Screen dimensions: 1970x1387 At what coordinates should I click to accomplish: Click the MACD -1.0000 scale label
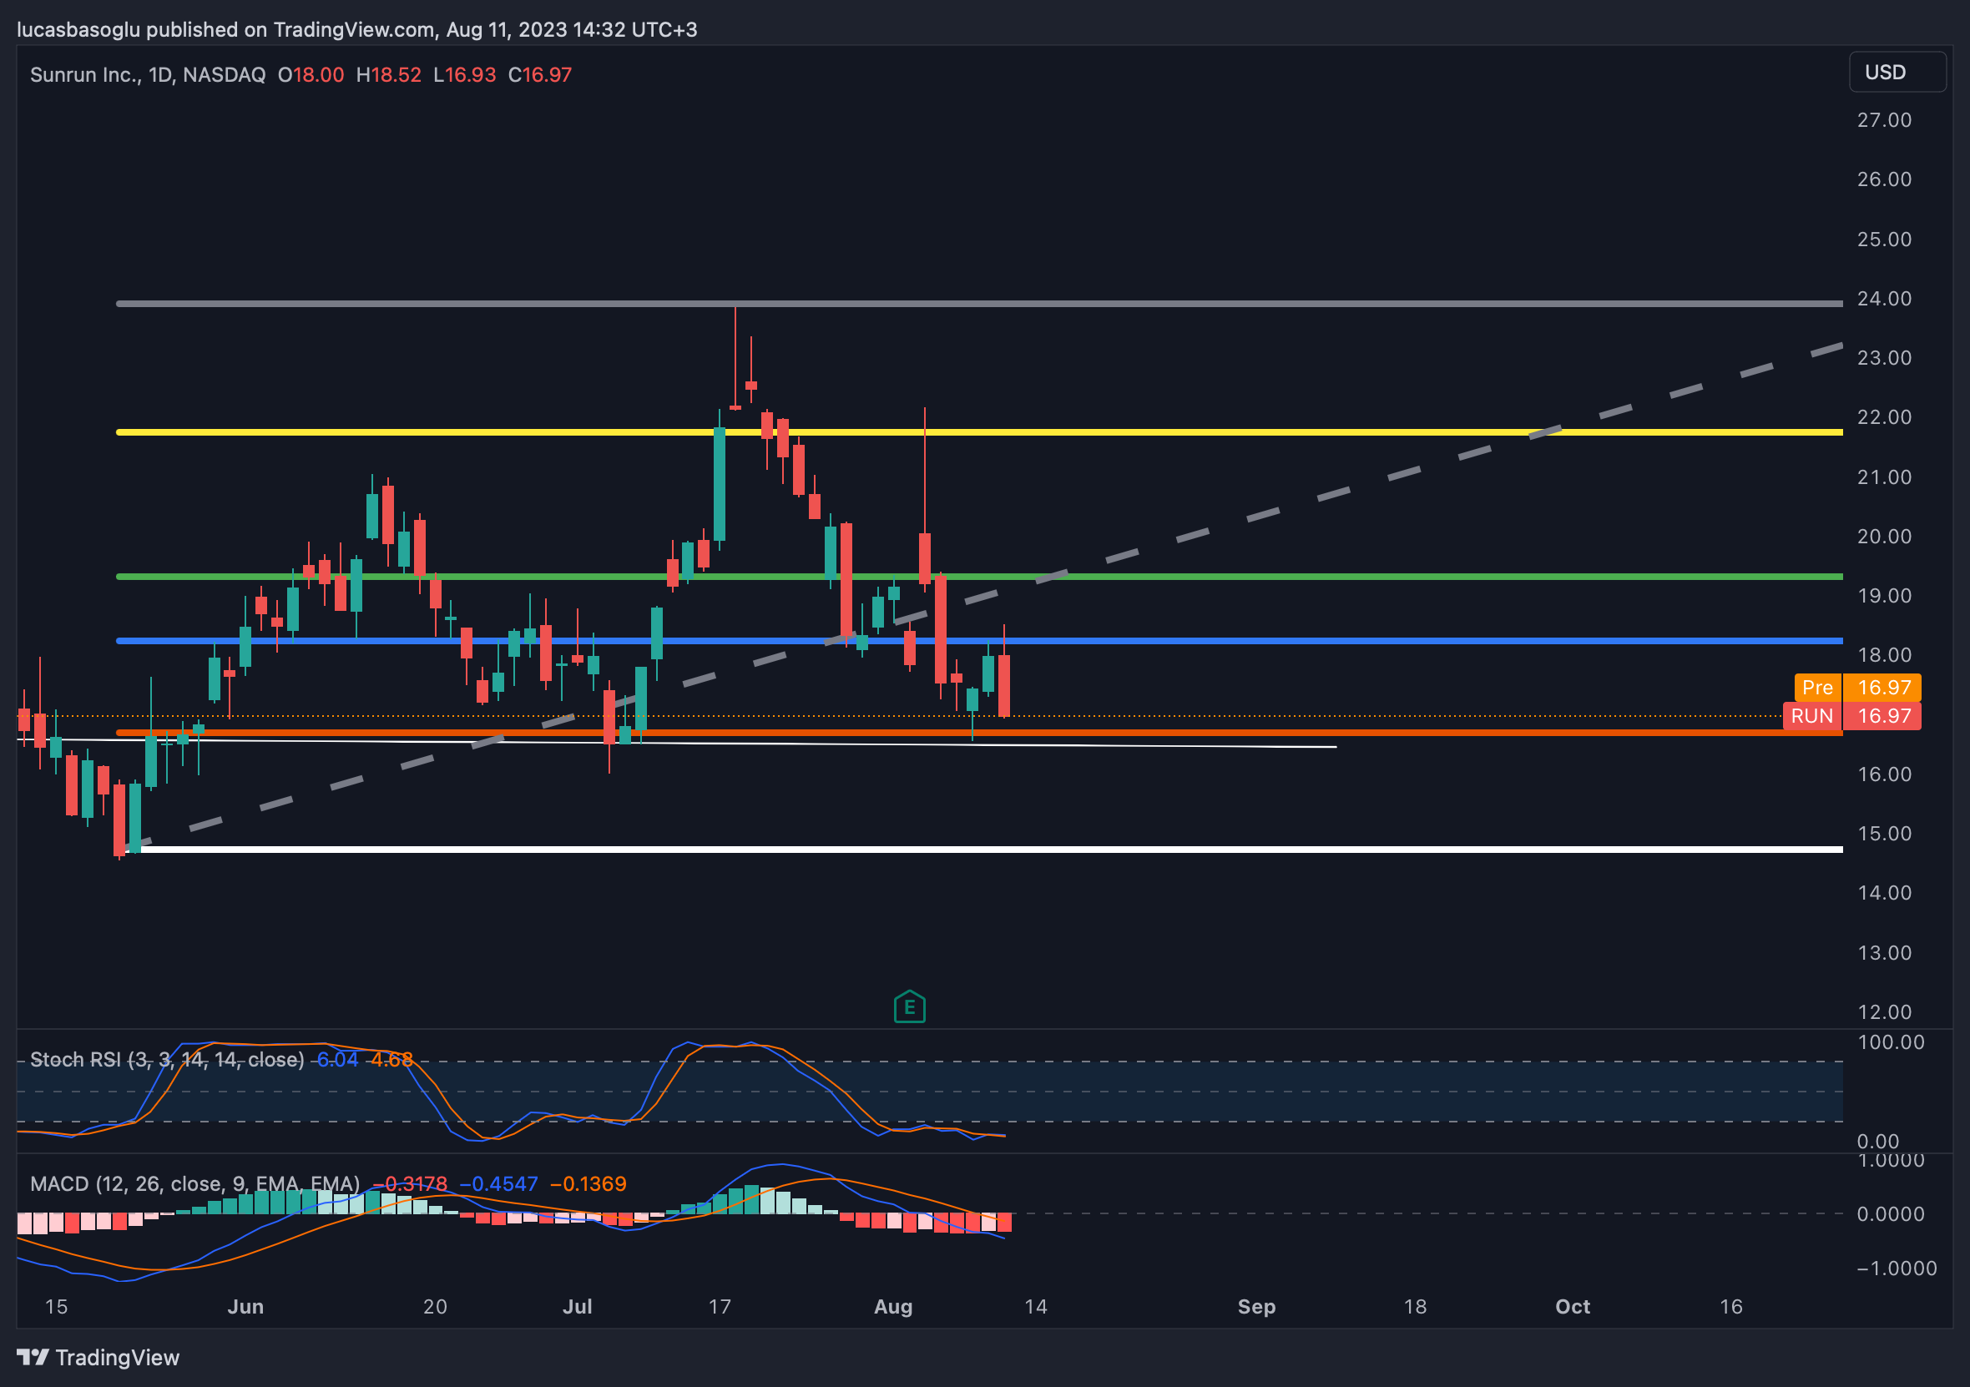tap(1897, 1268)
